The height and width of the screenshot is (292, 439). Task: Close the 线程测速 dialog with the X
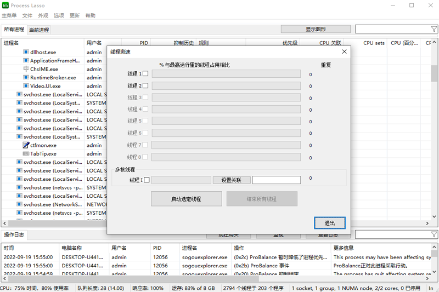[344, 51]
